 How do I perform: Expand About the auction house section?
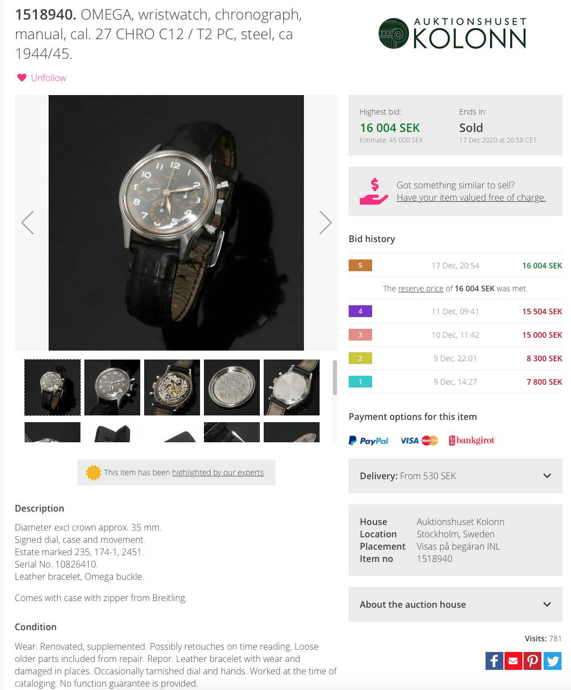(x=547, y=604)
